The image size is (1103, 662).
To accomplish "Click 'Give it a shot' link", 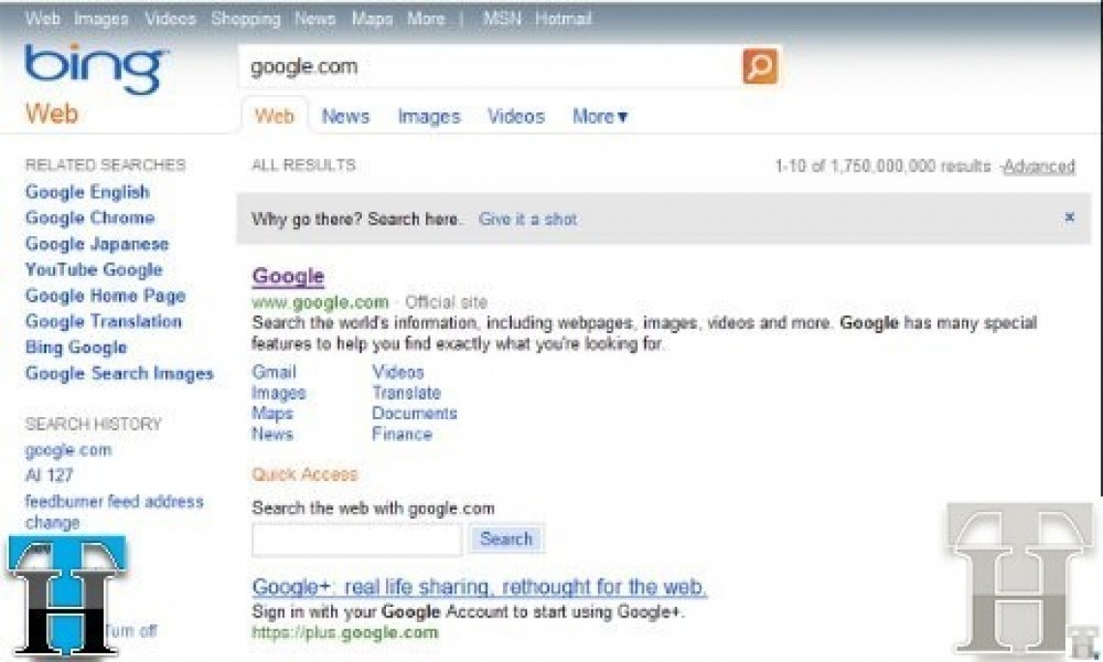I will click(527, 219).
